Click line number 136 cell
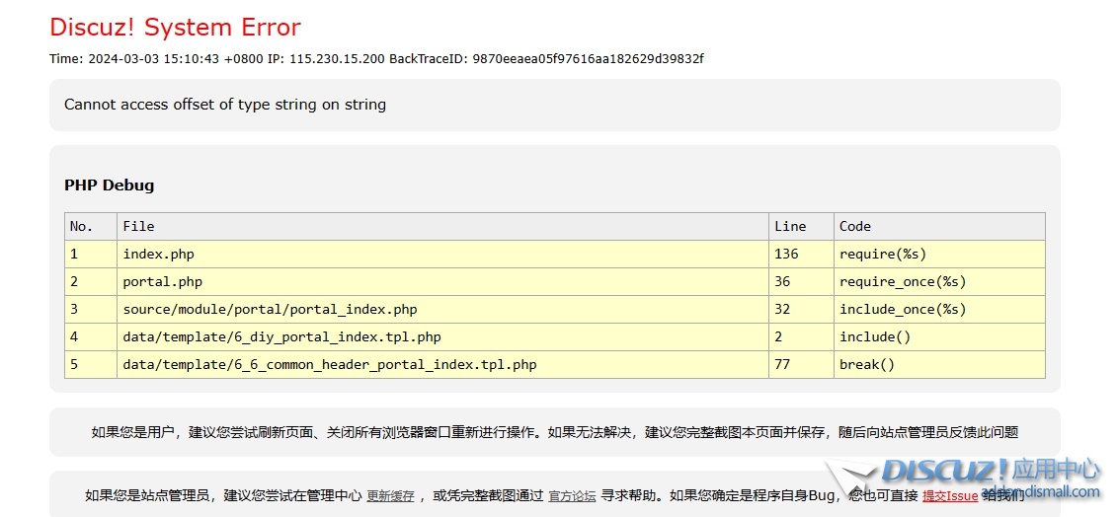 (786, 254)
